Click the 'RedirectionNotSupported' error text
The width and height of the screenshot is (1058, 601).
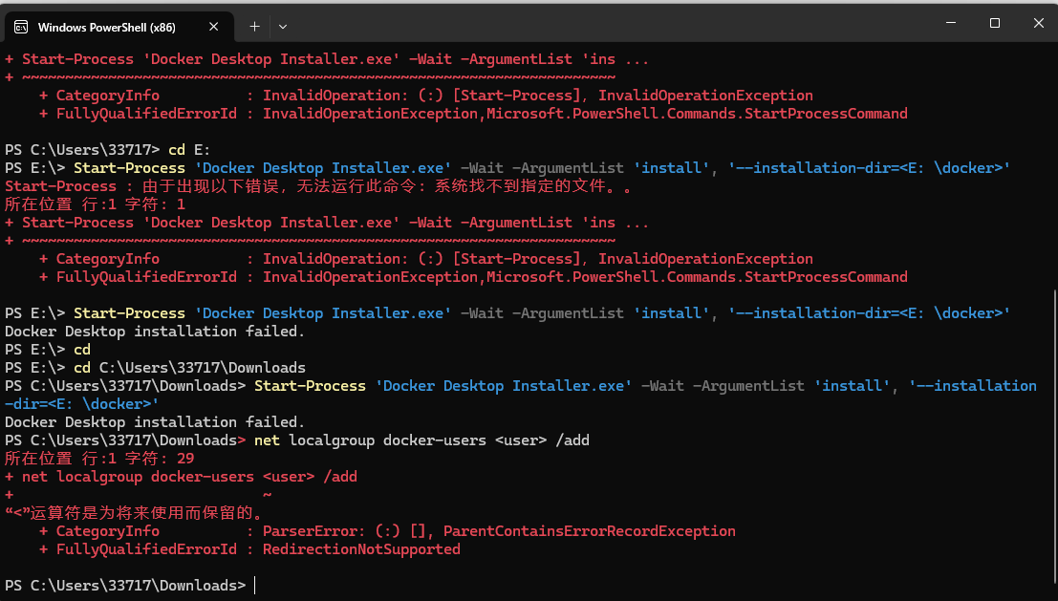tap(361, 549)
